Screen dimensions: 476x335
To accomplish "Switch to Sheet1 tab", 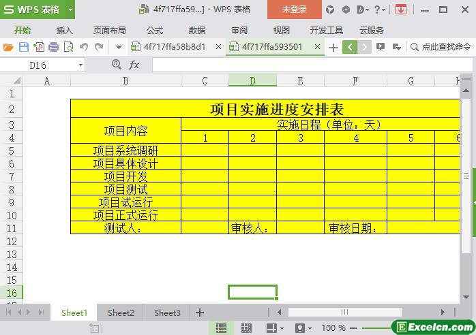I will tap(74, 313).
